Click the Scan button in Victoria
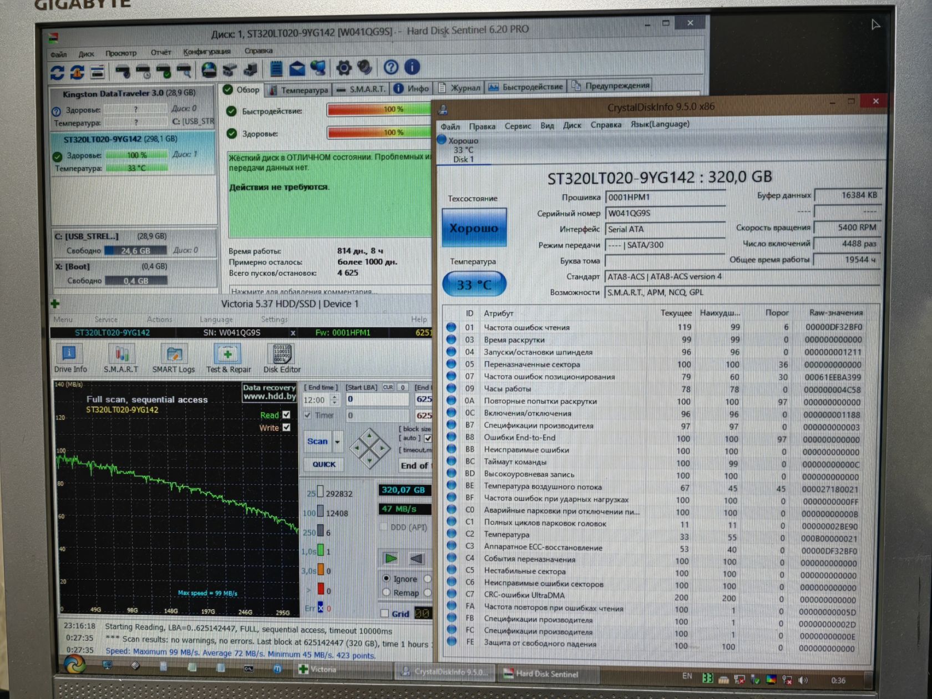The width and height of the screenshot is (932, 699). 317,442
